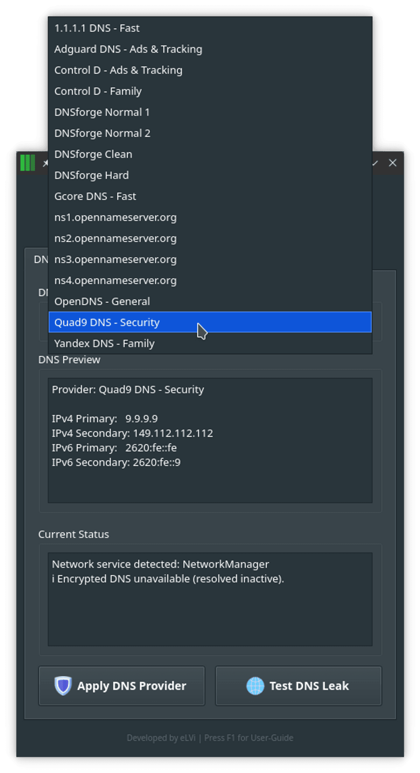Select Yandex DNS - Family provider

pyautogui.click(x=104, y=343)
